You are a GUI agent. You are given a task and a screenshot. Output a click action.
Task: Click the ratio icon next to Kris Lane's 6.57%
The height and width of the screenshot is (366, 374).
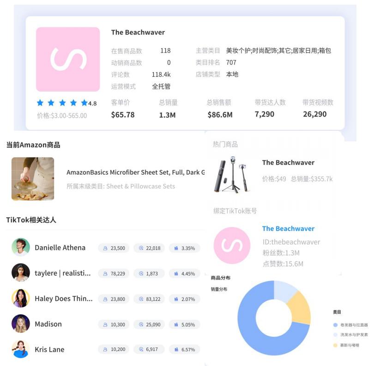tap(175, 350)
